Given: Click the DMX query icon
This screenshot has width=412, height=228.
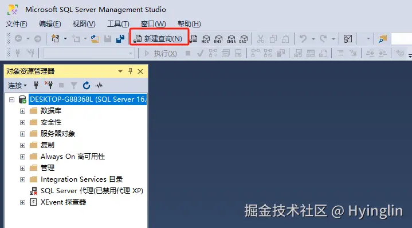Looking at the screenshot, I should (x=218, y=39).
